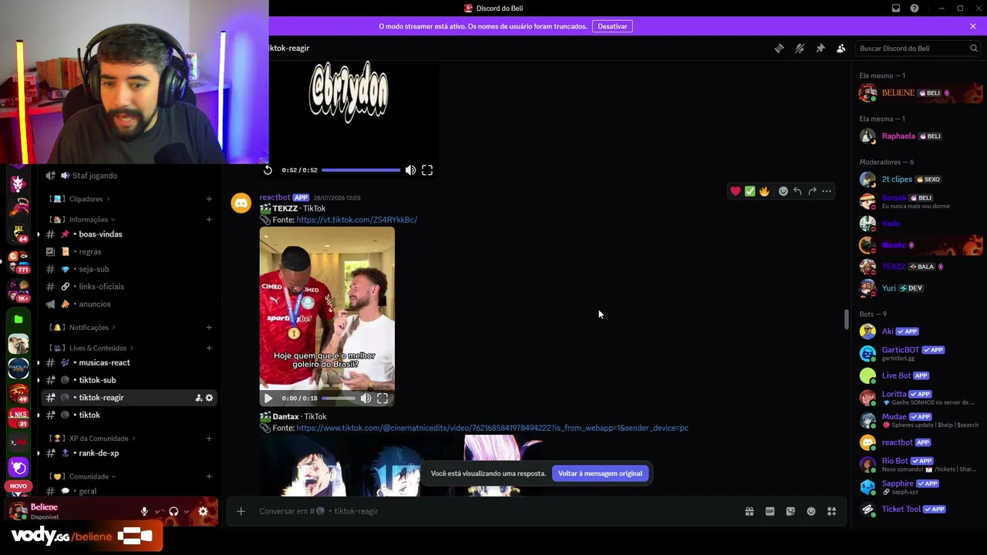Image resolution: width=987 pixels, height=555 pixels.
Task: Open the apps launcher icon in chat bar
Action: click(x=831, y=511)
